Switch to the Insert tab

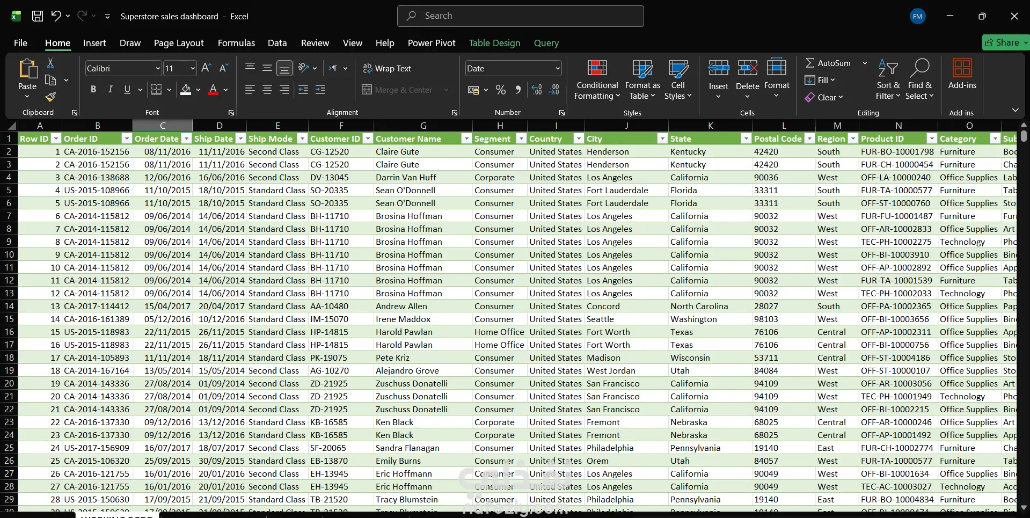(94, 43)
